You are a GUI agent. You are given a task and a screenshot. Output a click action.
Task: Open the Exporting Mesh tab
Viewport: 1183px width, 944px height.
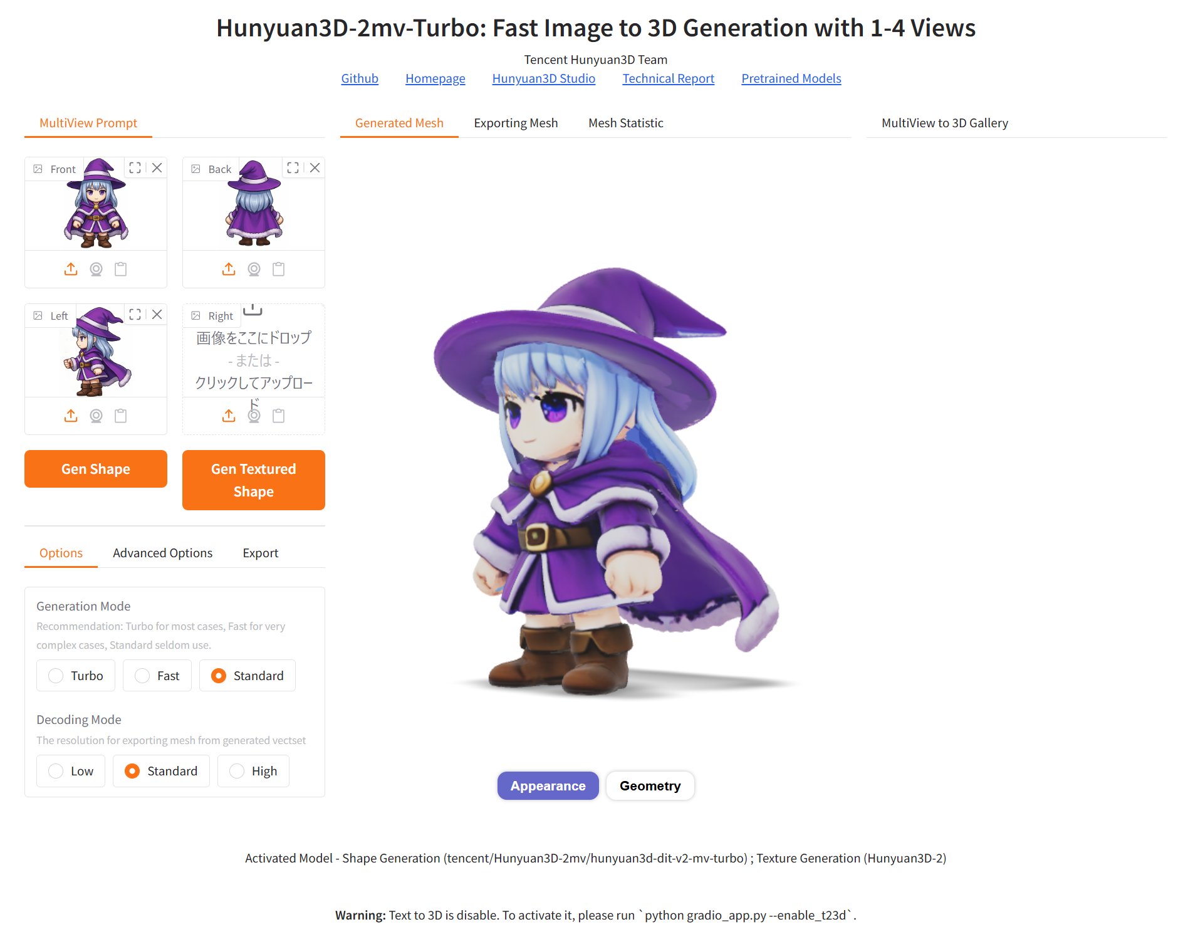[516, 123]
